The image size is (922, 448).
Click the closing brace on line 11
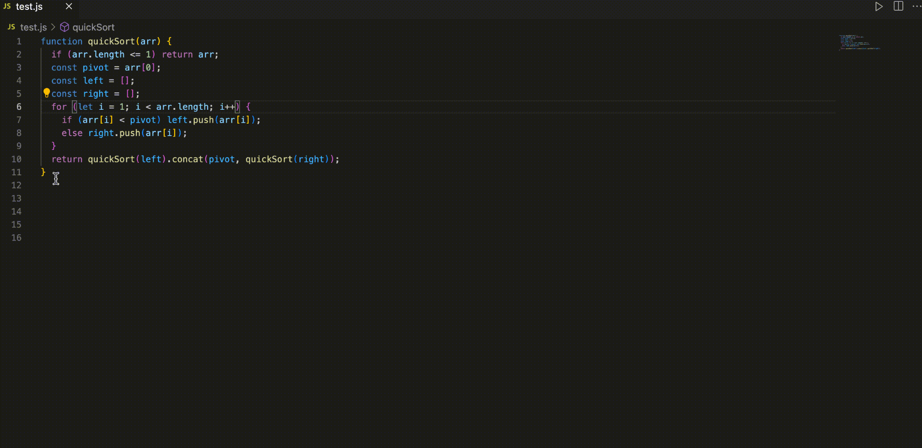pyautogui.click(x=43, y=172)
